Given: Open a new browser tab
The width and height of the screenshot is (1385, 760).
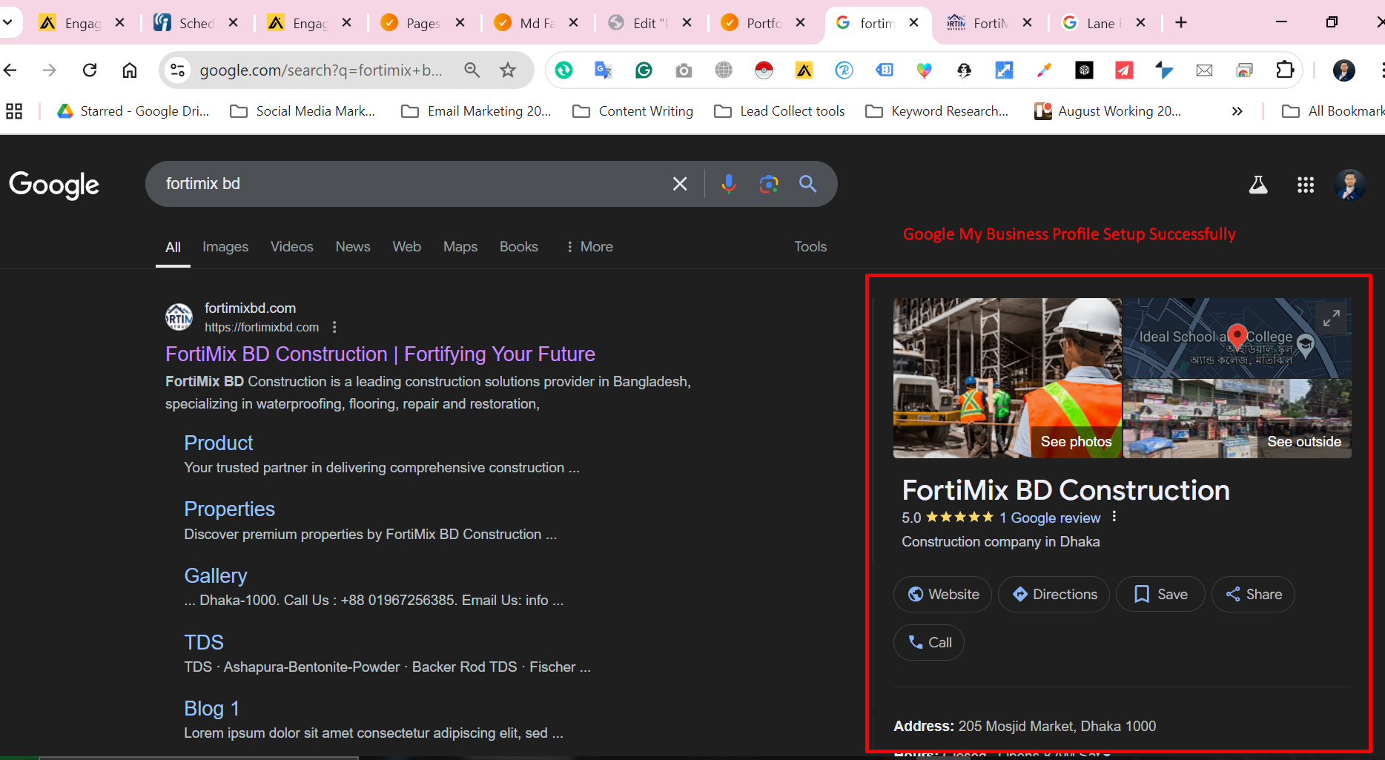Looking at the screenshot, I should click(1181, 23).
